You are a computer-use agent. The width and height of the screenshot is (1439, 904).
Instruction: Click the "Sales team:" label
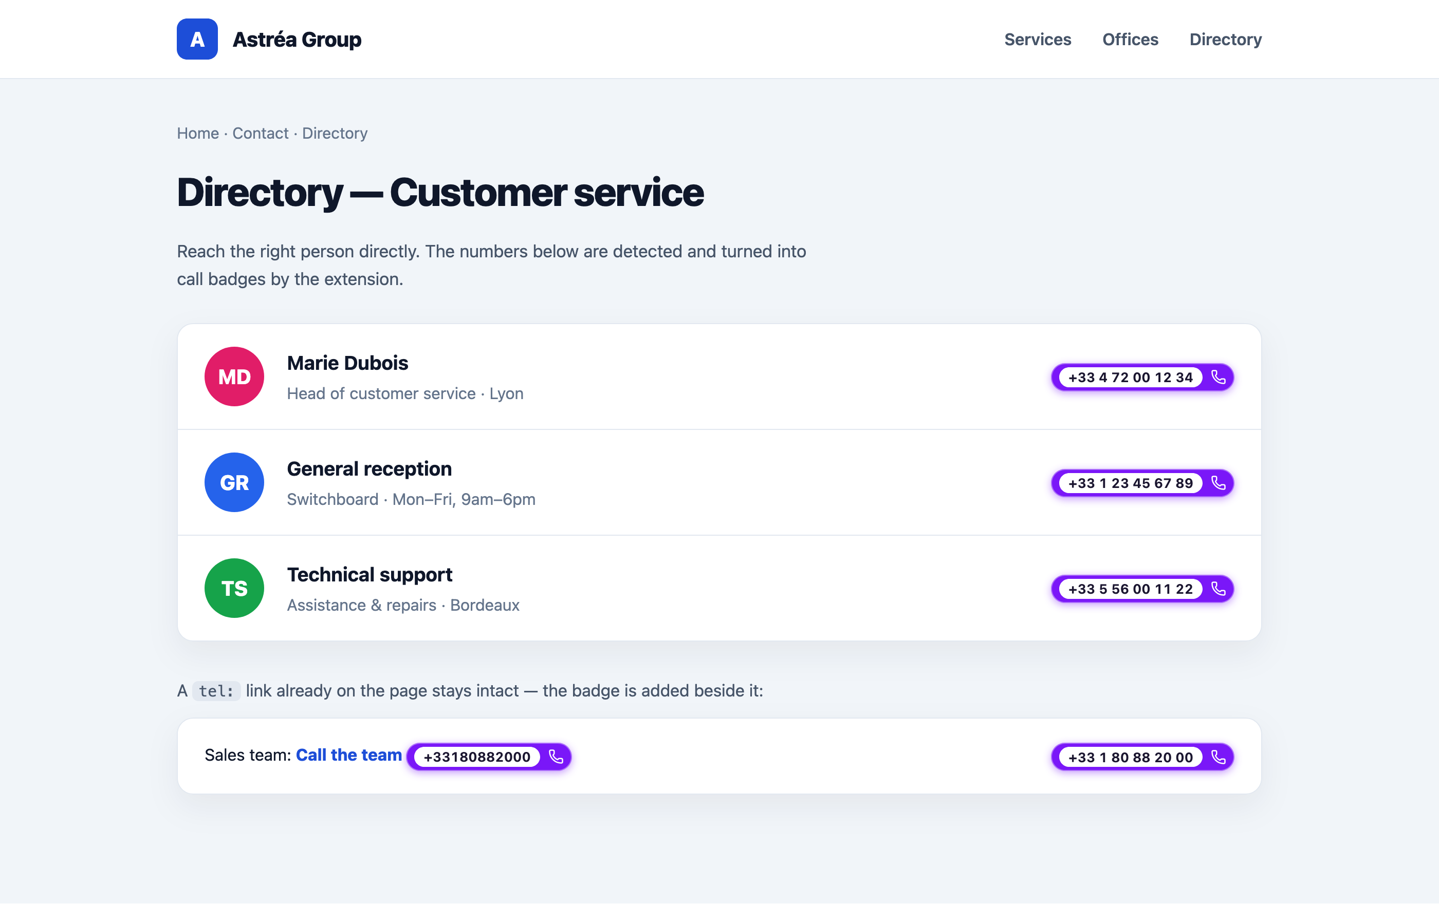(248, 755)
